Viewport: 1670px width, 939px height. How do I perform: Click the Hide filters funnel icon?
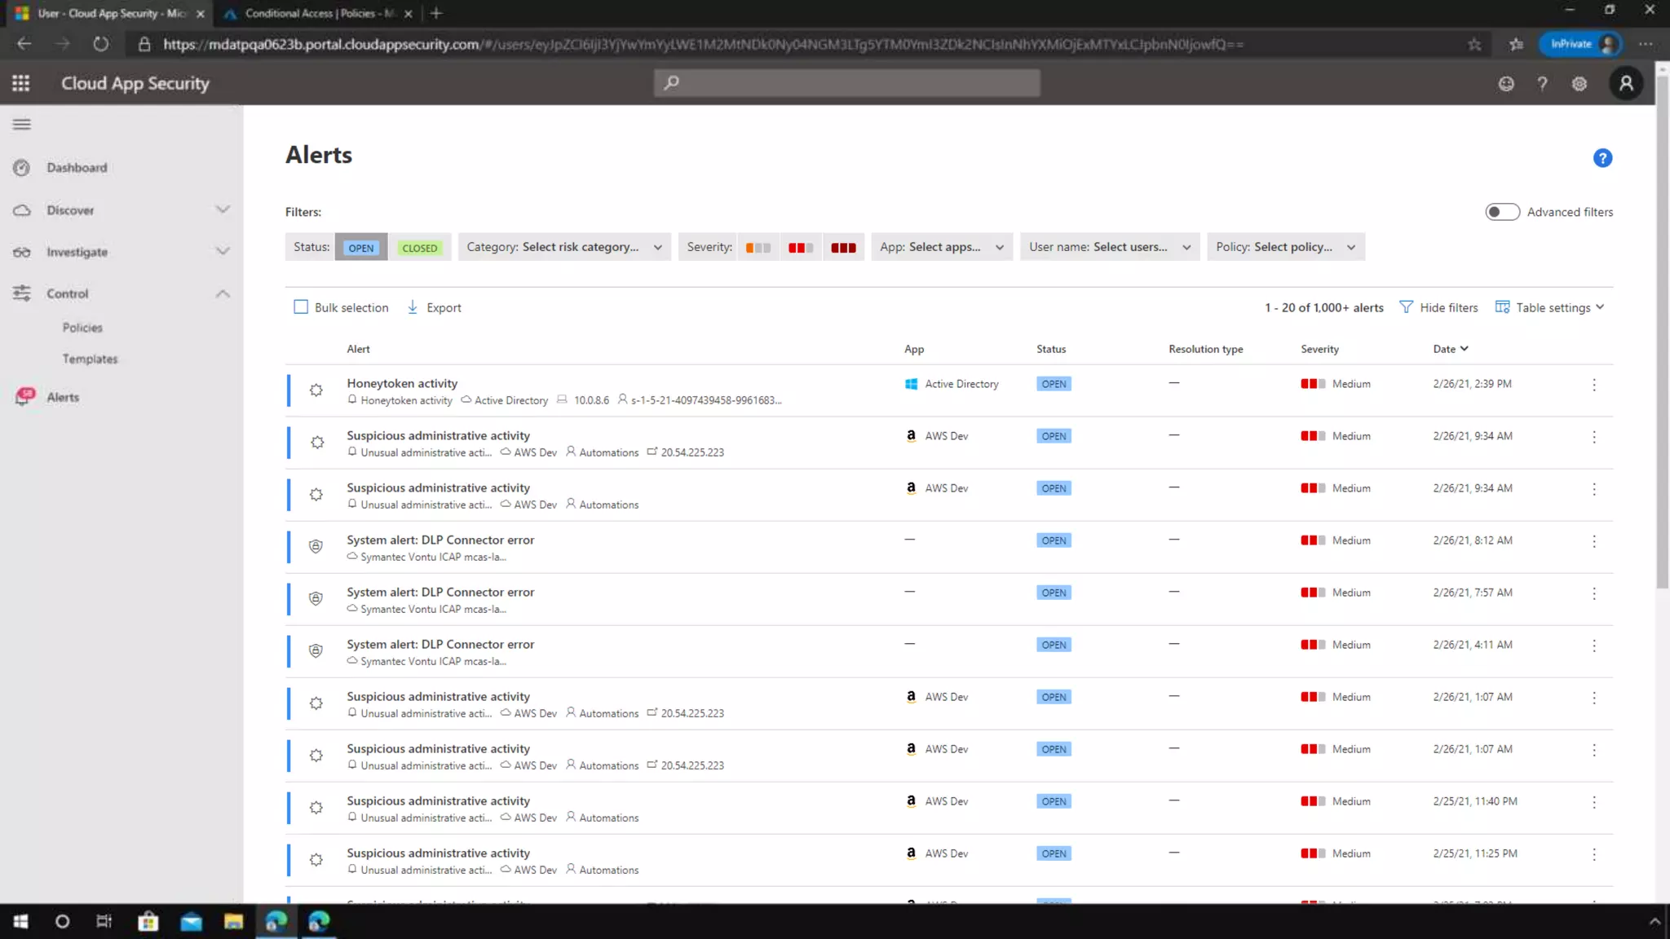[x=1407, y=307]
